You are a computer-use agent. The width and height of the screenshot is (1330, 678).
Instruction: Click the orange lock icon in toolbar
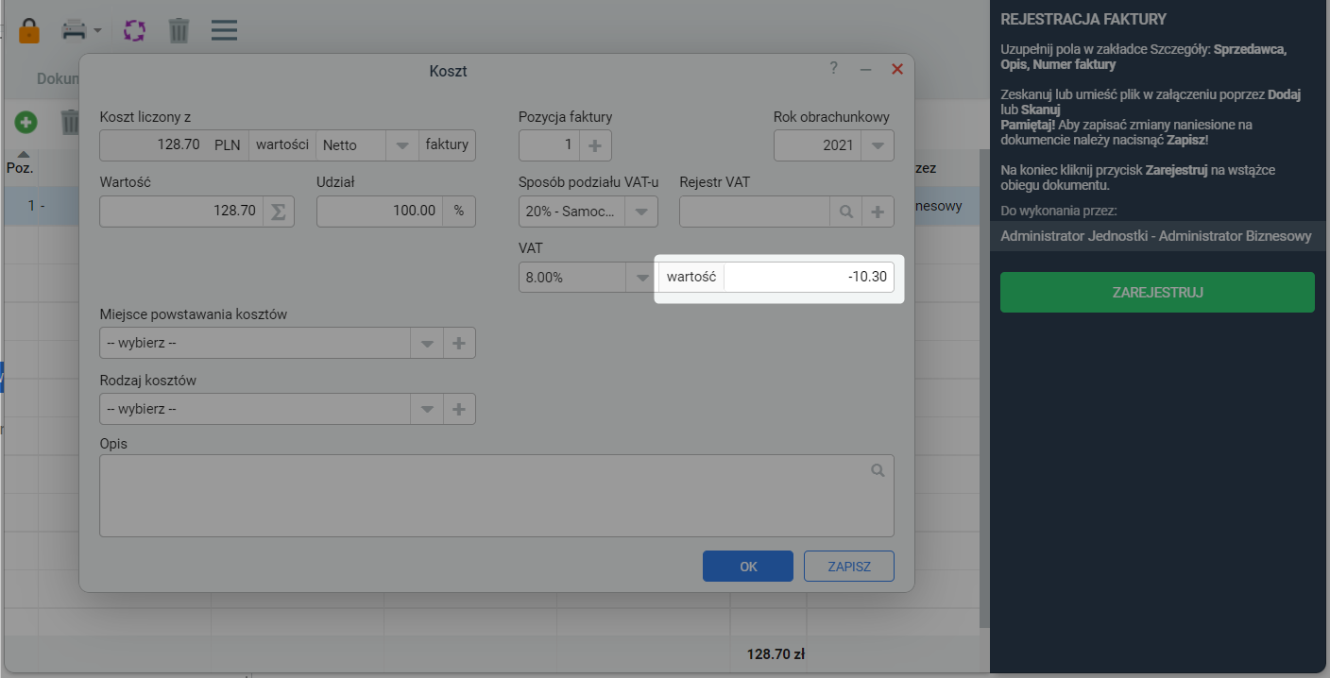coord(29,30)
